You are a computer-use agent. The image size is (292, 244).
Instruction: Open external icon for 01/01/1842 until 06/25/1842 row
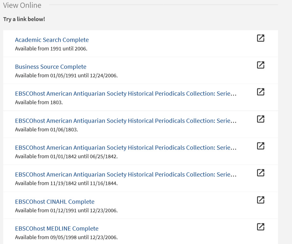pos(260,146)
